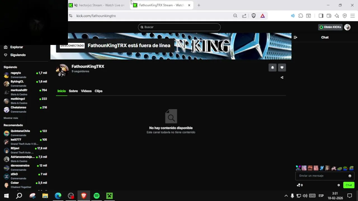Click the share page icon in address bar

coord(244,16)
